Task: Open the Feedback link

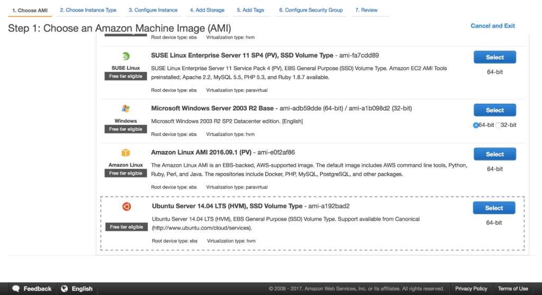Action: point(38,289)
